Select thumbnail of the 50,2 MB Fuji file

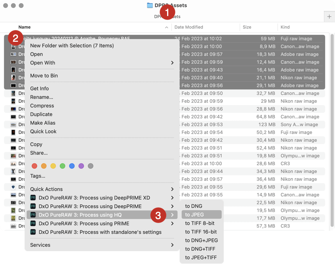tap(13, 132)
